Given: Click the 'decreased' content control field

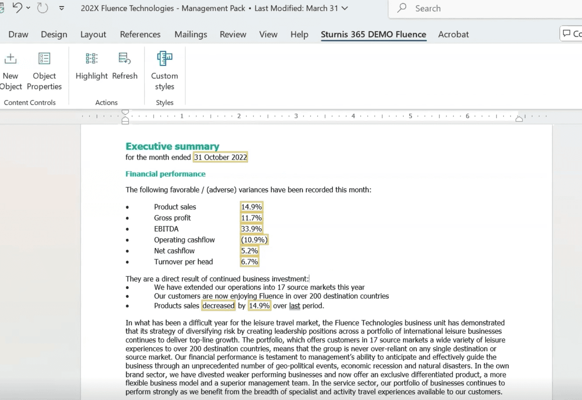Looking at the screenshot, I should coord(218,306).
